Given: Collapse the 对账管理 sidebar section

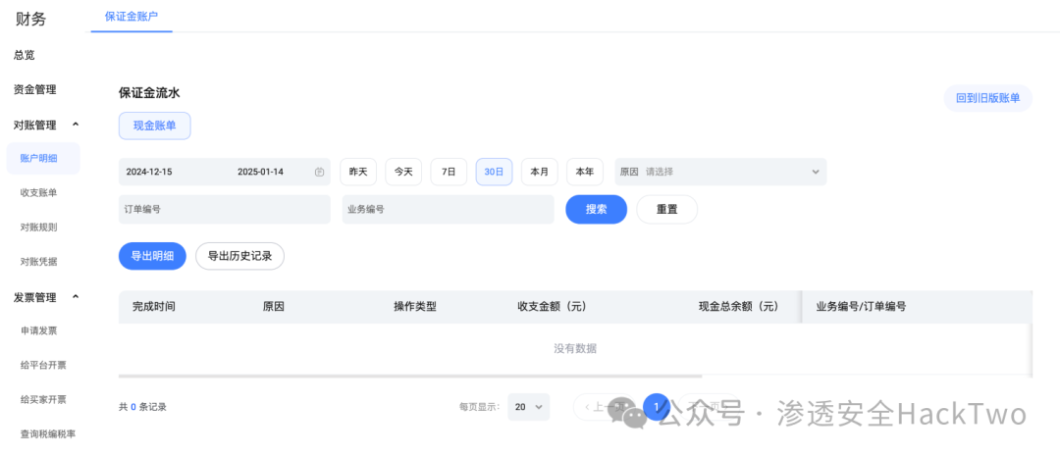Looking at the screenshot, I should tap(75, 125).
